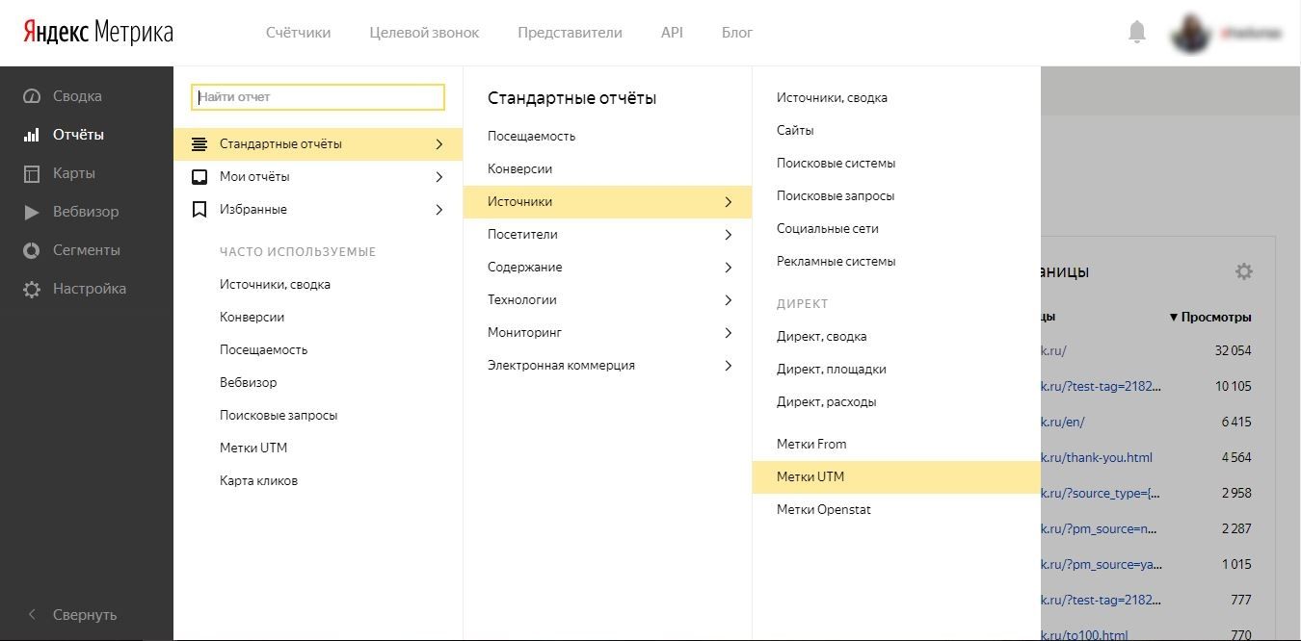Open Целевой звонок in top navigation
Screen dimensions: 1301x641
(424, 32)
